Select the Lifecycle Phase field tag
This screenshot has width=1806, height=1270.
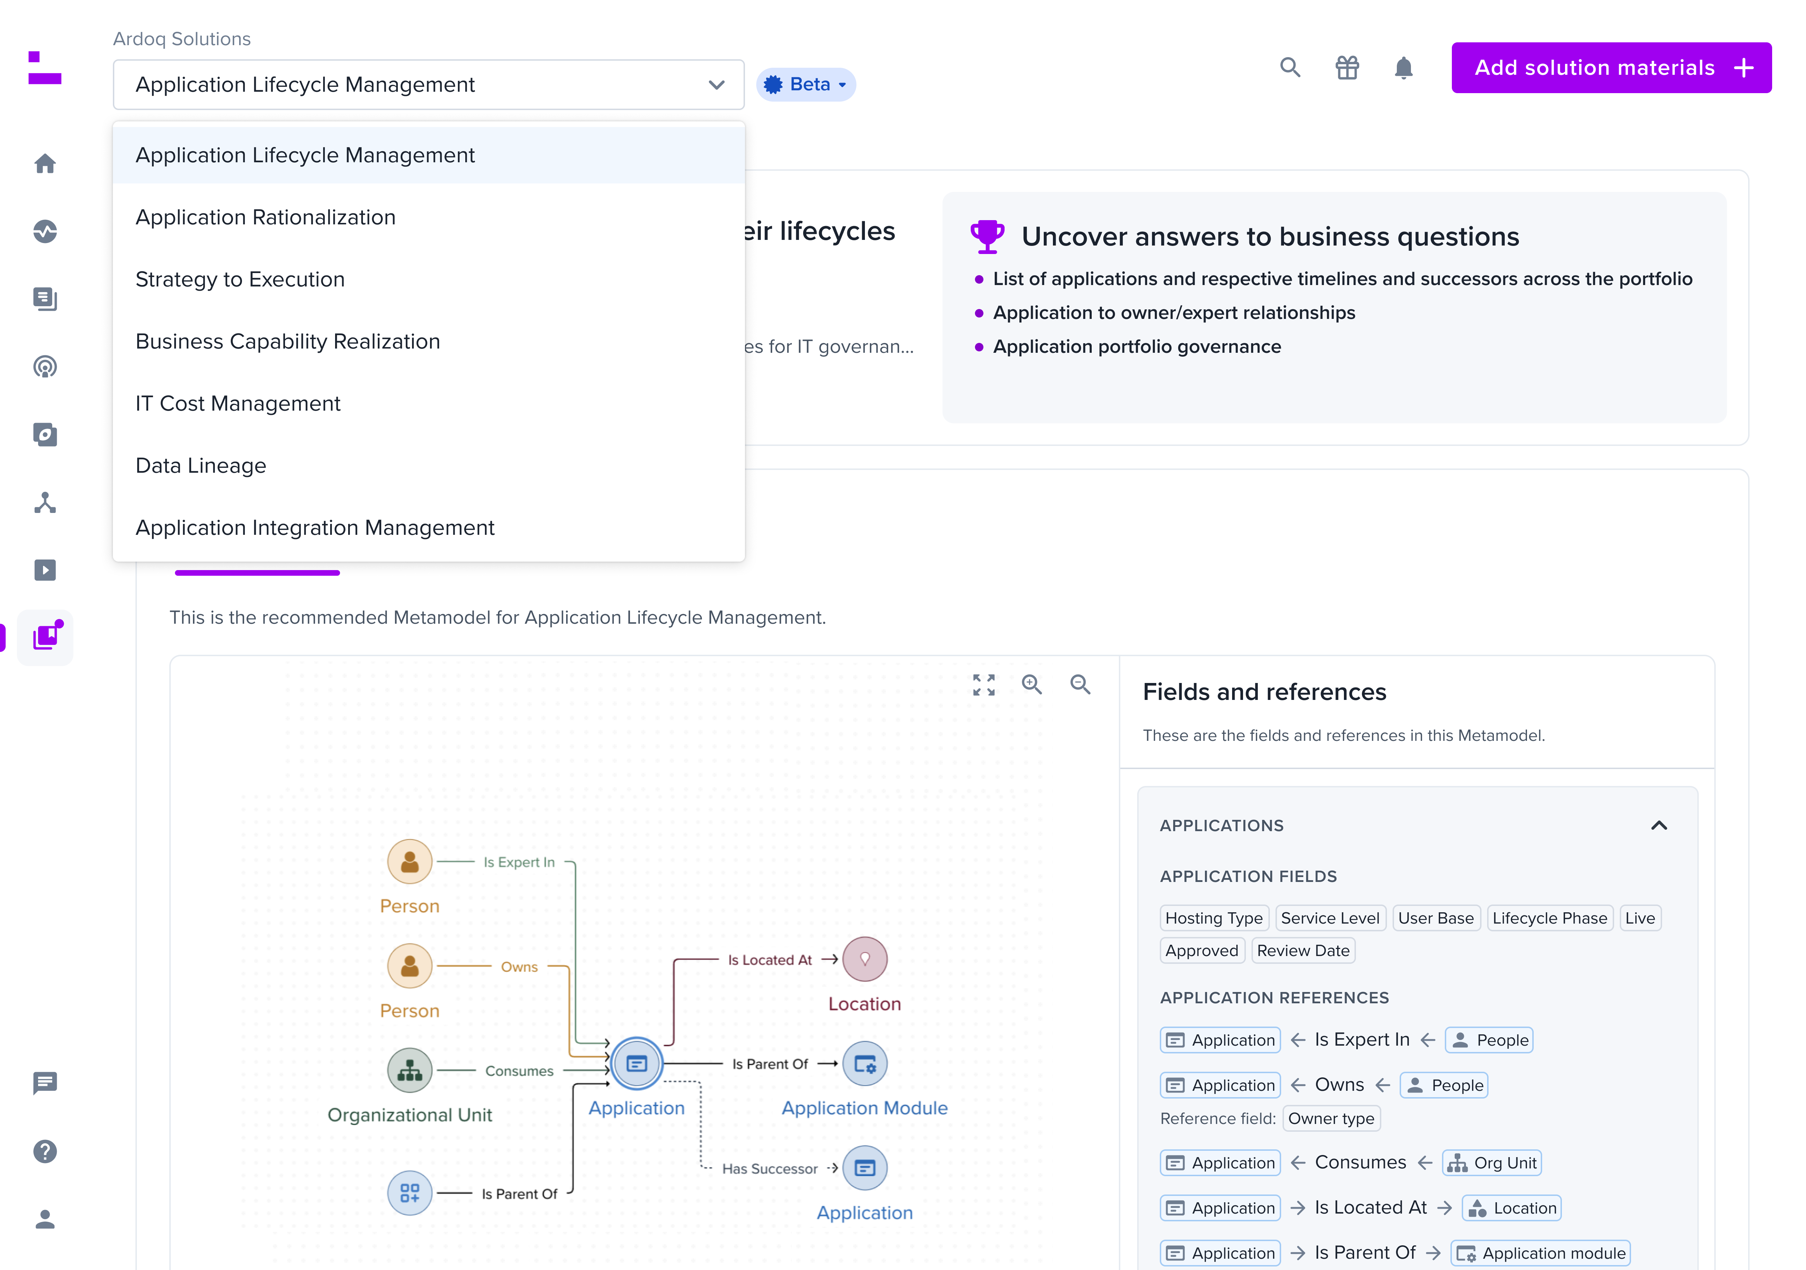pos(1550,918)
